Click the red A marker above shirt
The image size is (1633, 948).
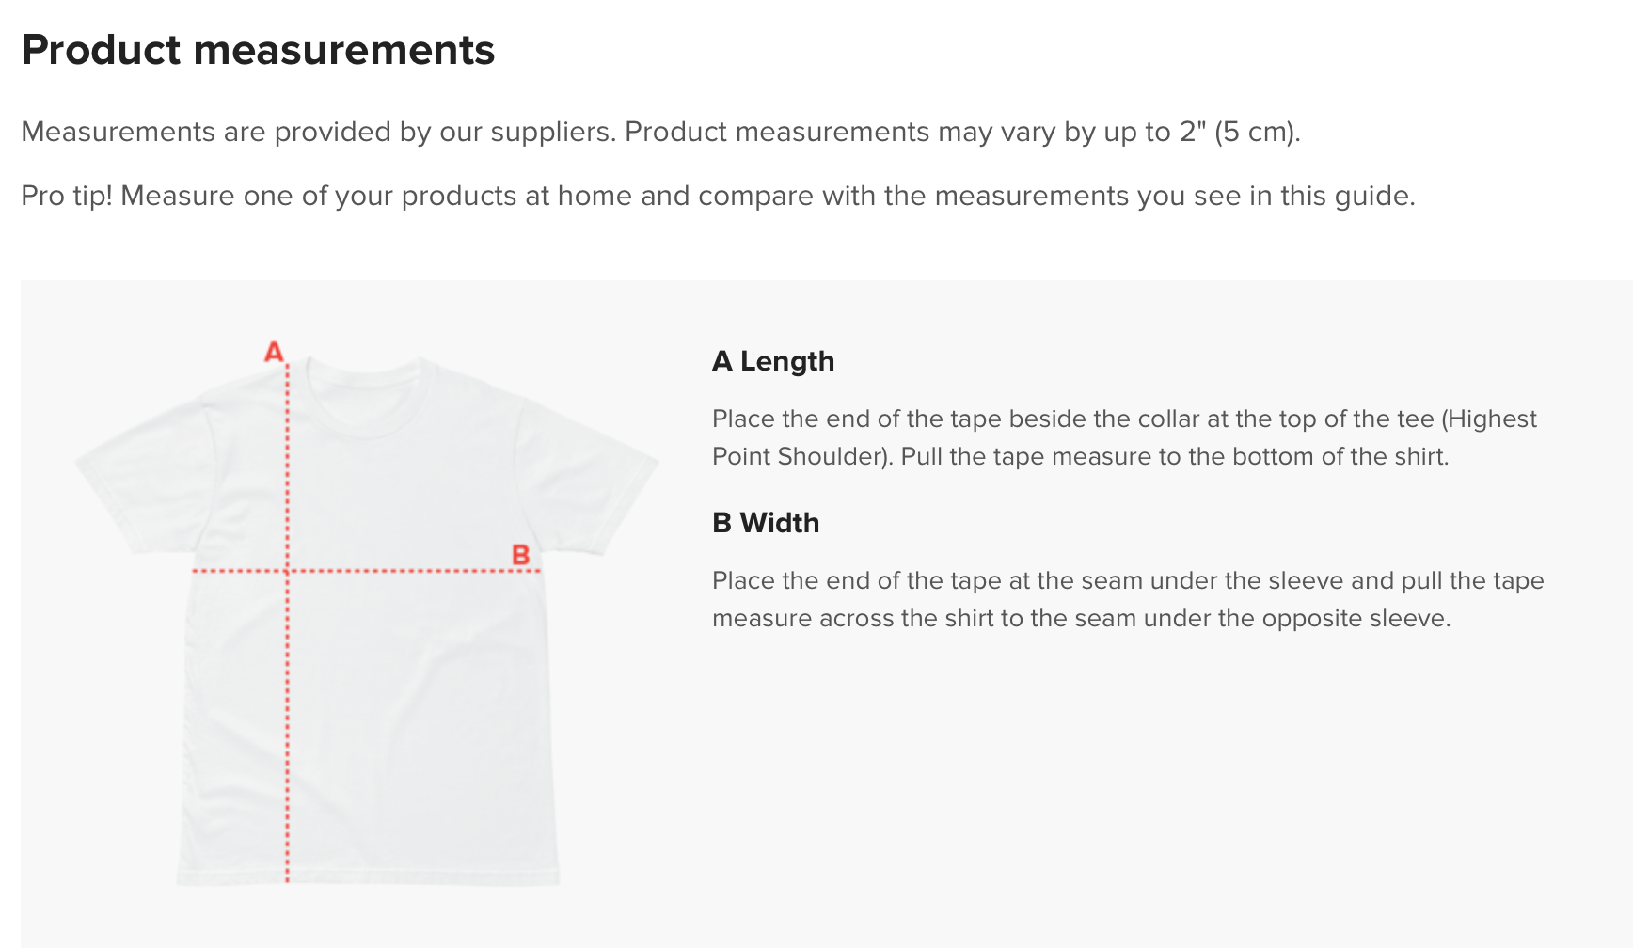[x=274, y=352]
